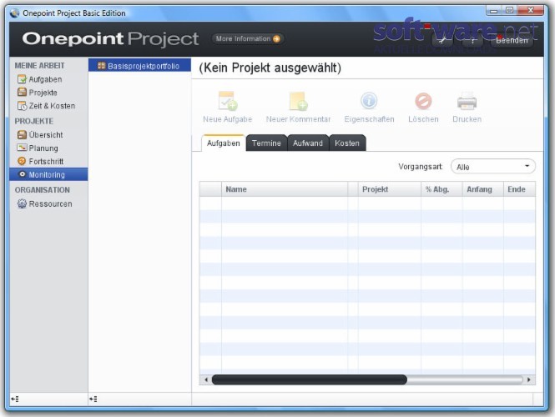Switch to the Aufgaben tab
This screenshot has height=417, width=555.
point(224,143)
